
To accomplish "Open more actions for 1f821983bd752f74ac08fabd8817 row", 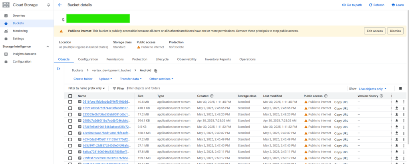I will coord(404,108).
